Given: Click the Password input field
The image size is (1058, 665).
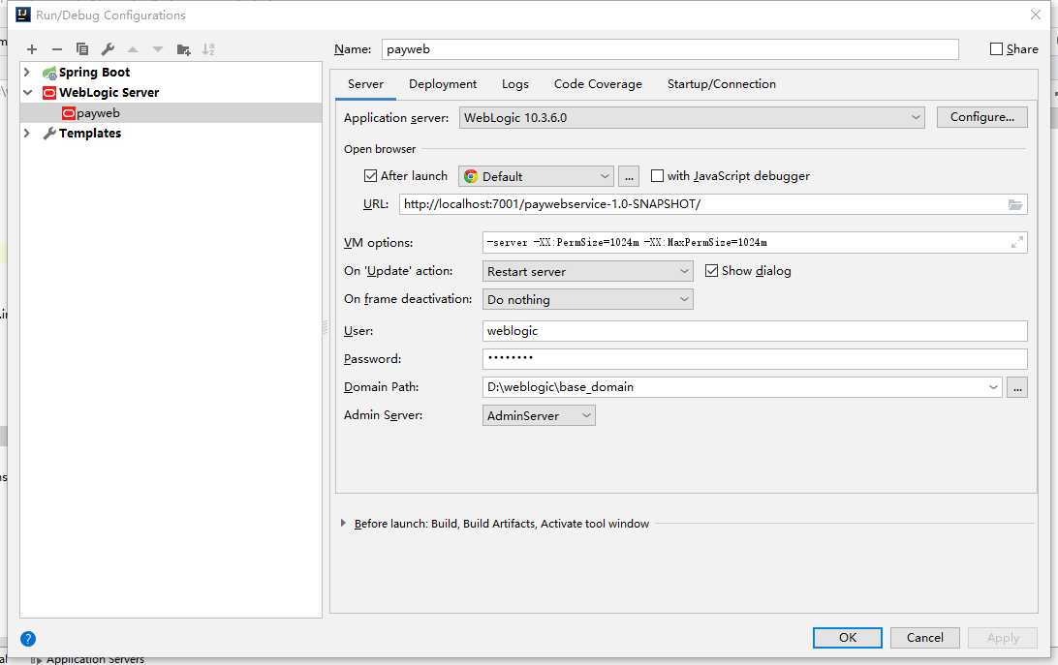Looking at the screenshot, I should click(755, 359).
